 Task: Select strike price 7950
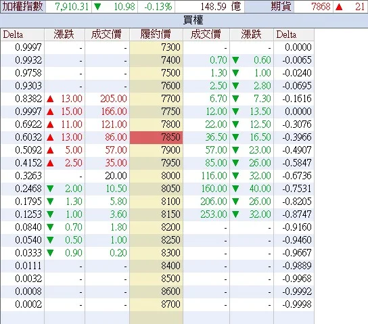pos(170,163)
